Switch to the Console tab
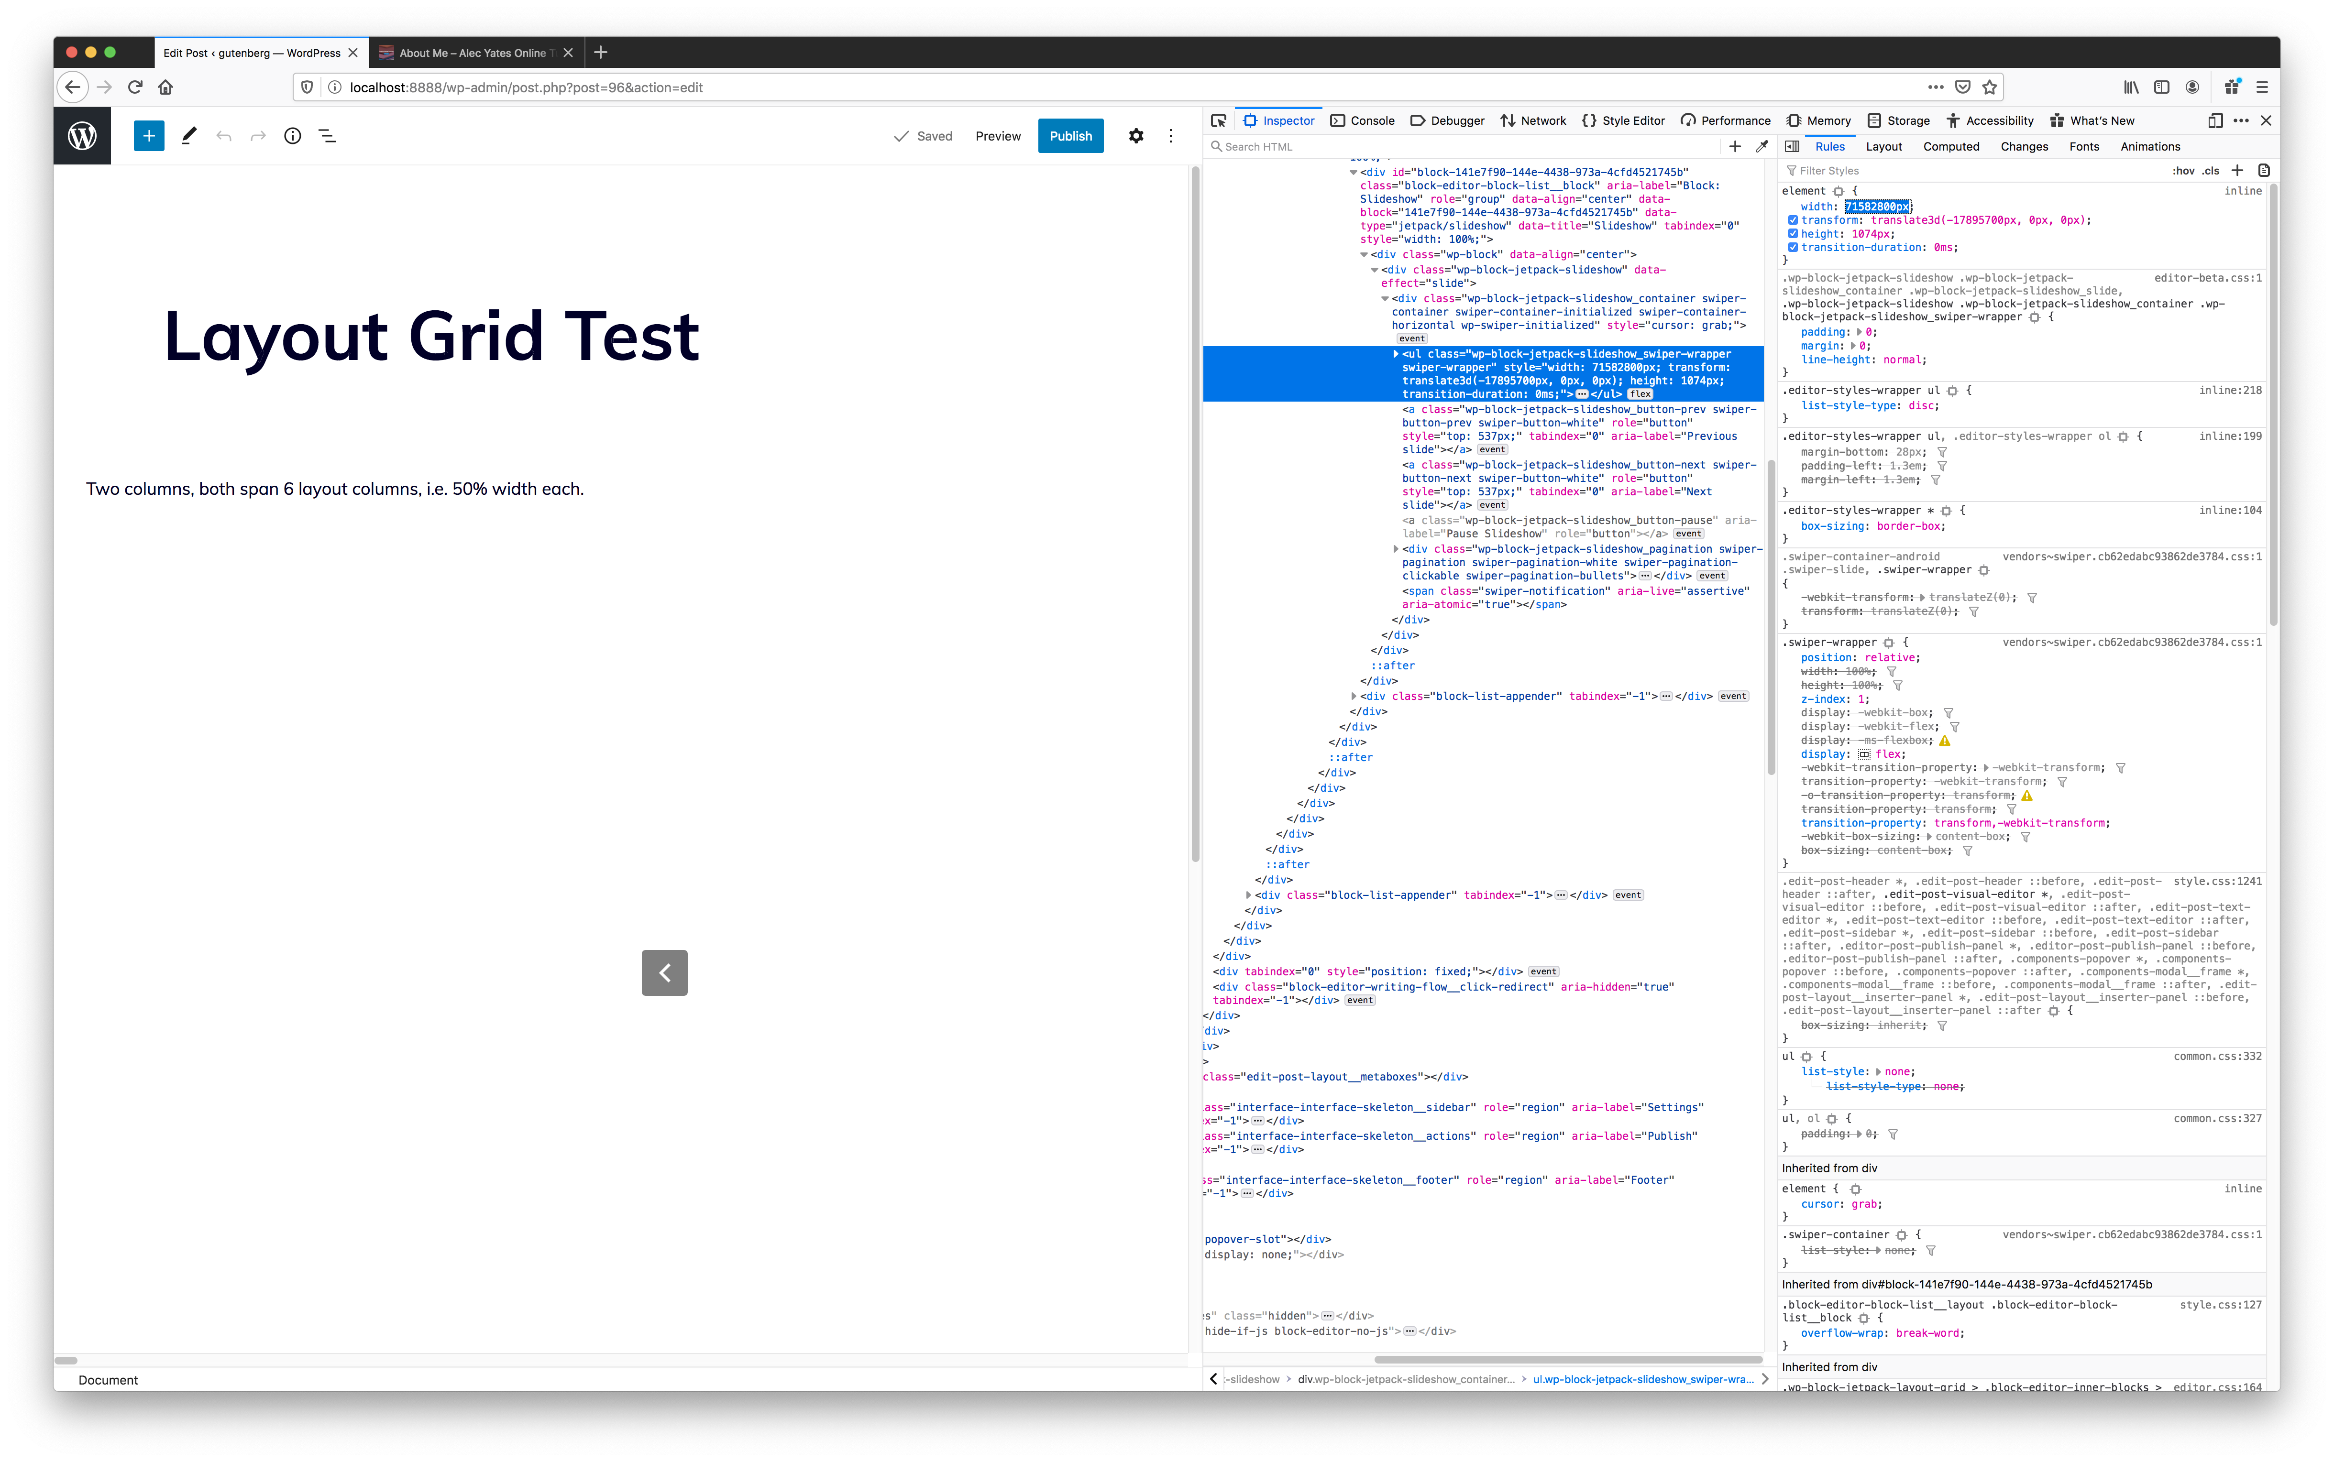This screenshot has width=2334, height=1462. [x=1362, y=121]
